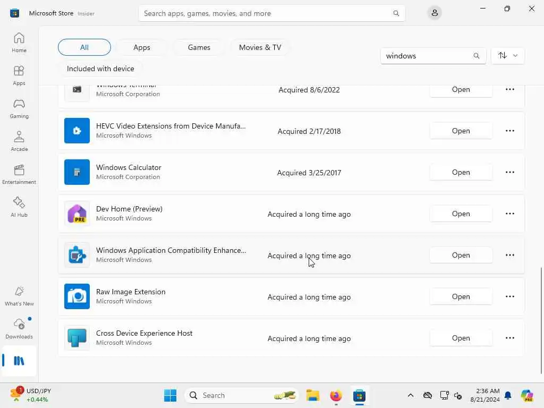The height and width of the screenshot is (408, 544).
Task: Open Entertainment section in sidebar
Action: (x=19, y=174)
